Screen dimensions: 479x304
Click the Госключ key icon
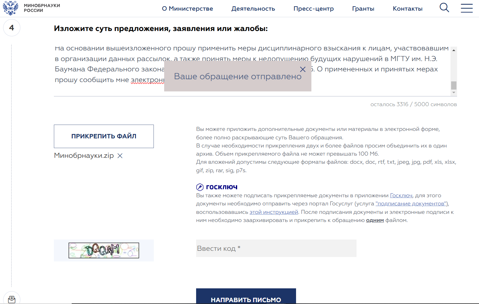click(x=200, y=187)
